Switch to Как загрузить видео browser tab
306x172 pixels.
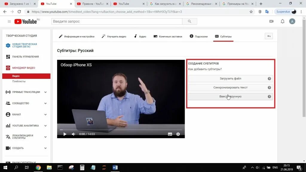(165, 4)
